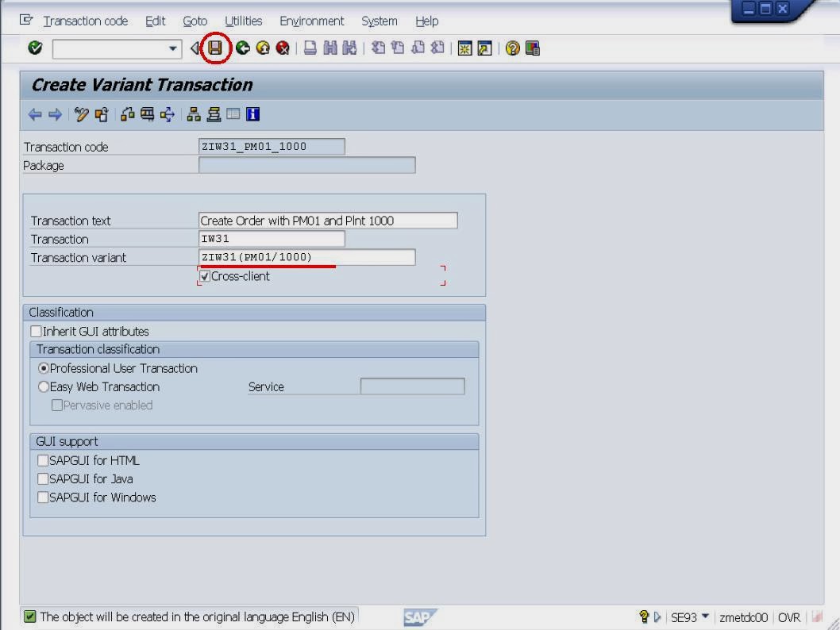Select the Easy Web Transaction radio button
The height and width of the screenshot is (630, 840).
pyautogui.click(x=44, y=386)
